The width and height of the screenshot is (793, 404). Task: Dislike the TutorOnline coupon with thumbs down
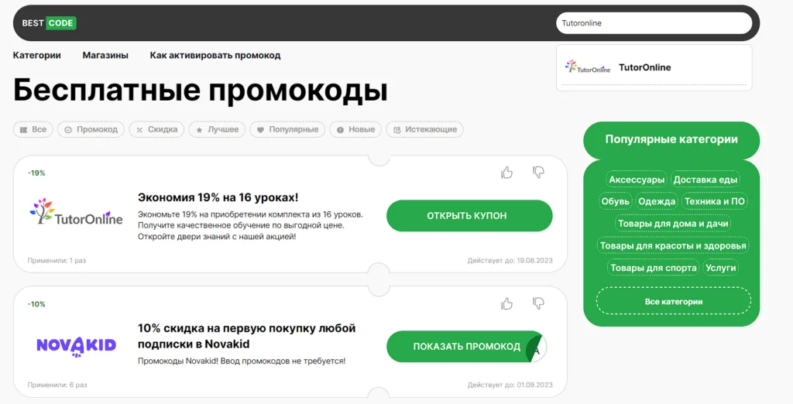[x=539, y=173]
